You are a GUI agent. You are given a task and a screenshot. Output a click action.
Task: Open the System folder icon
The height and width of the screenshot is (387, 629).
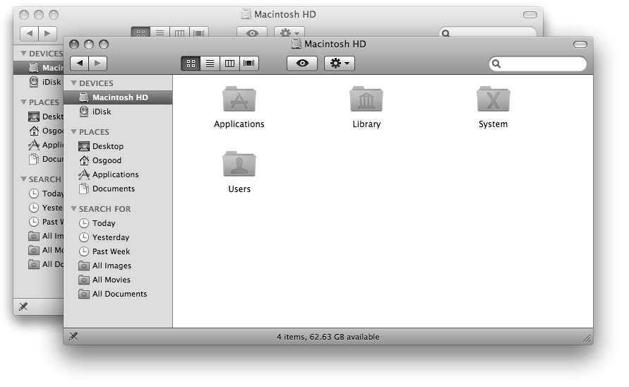pos(493,100)
